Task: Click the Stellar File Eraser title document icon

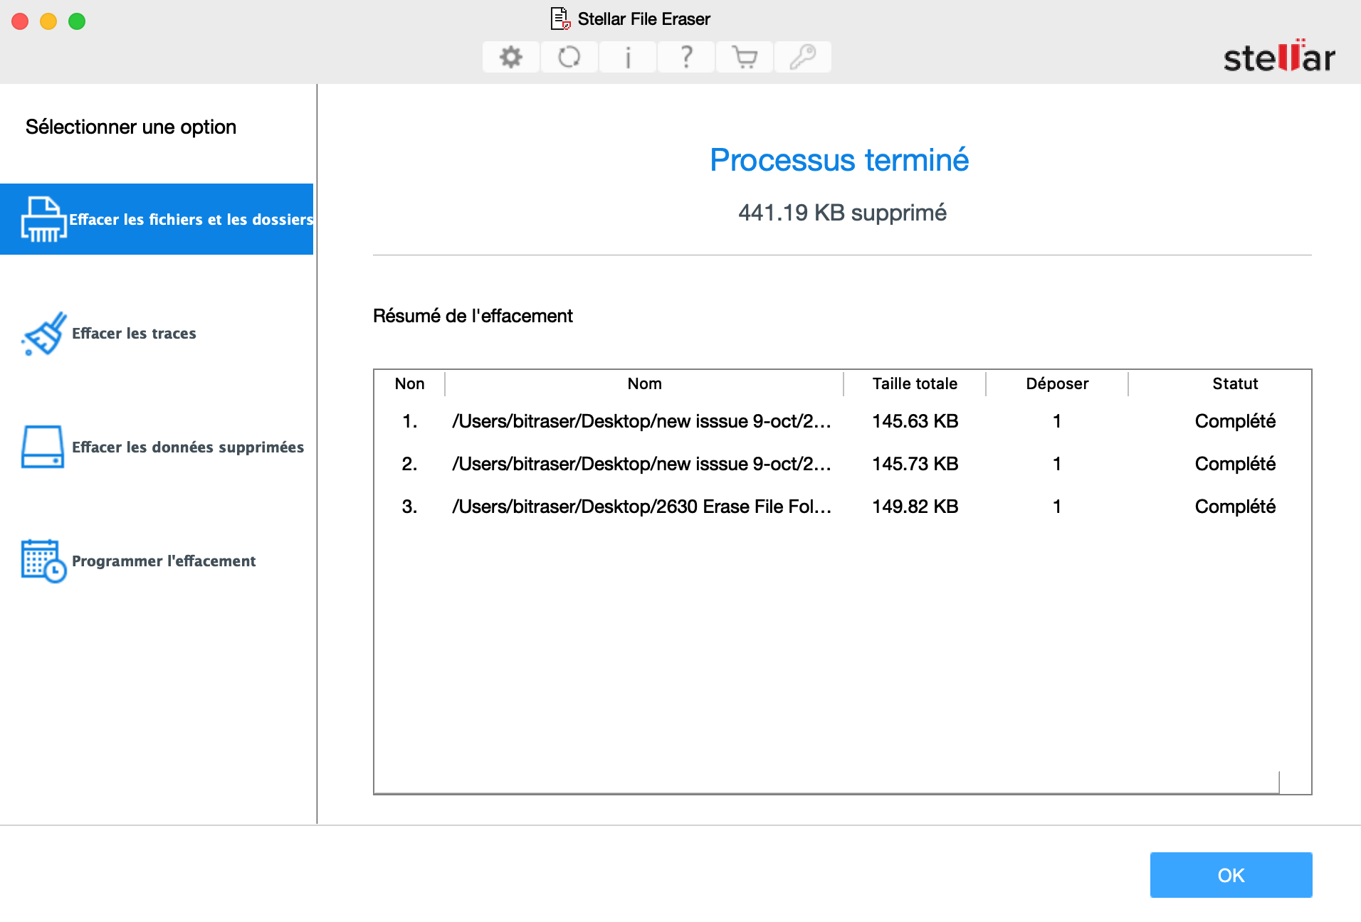Action: point(560,18)
